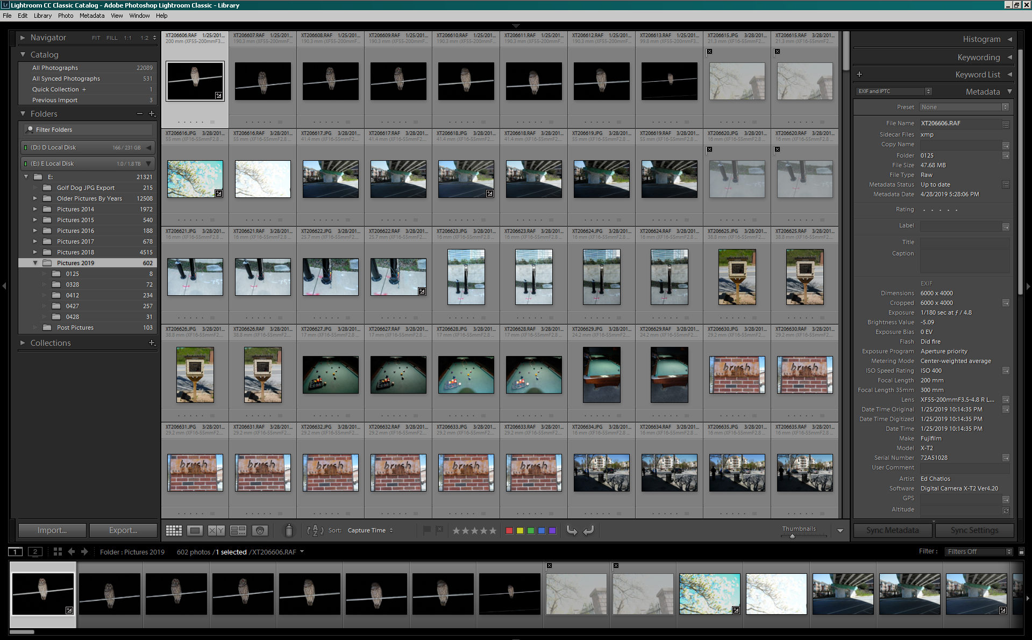This screenshot has height=640, width=1032.
Task: Toggle the pick flag for selected photo
Action: [426, 530]
